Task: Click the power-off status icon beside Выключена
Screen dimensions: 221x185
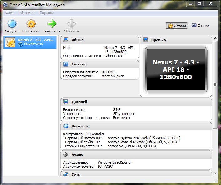Action: click(21, 44)
